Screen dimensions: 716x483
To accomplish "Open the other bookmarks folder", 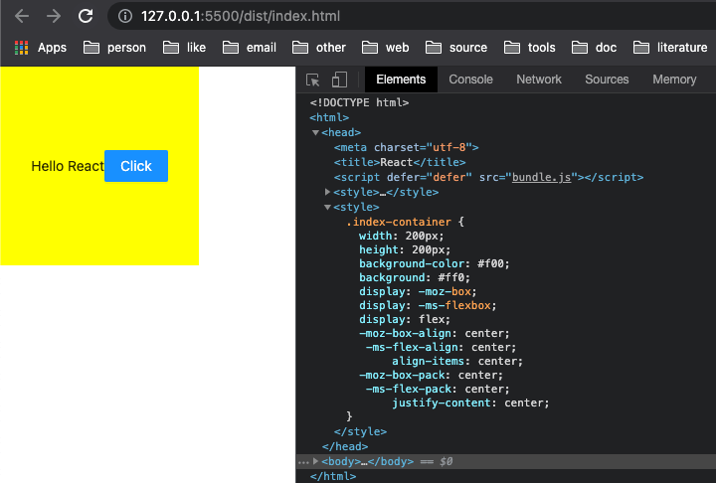I will 319,48.
